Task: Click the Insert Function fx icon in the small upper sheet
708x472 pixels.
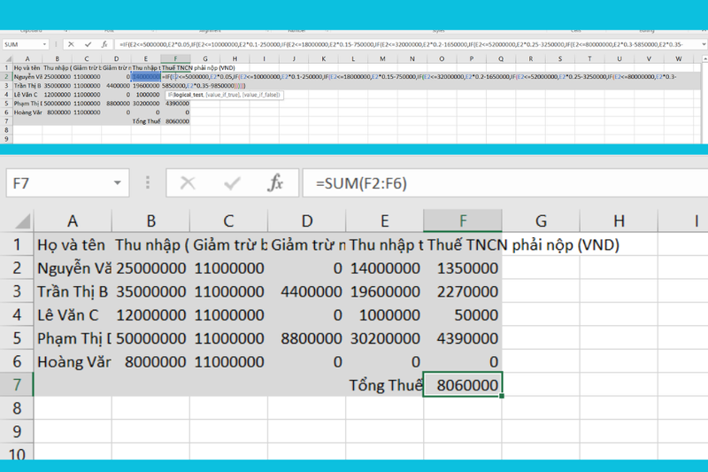Action: (x=104, y=44)
